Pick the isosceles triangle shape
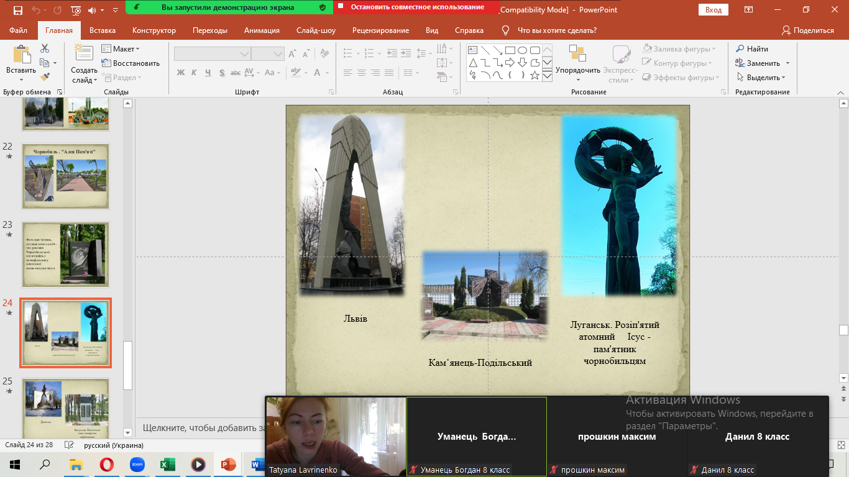Image resolution: width=849 pixels, height=477 pixels. click(x=472, y=63)
